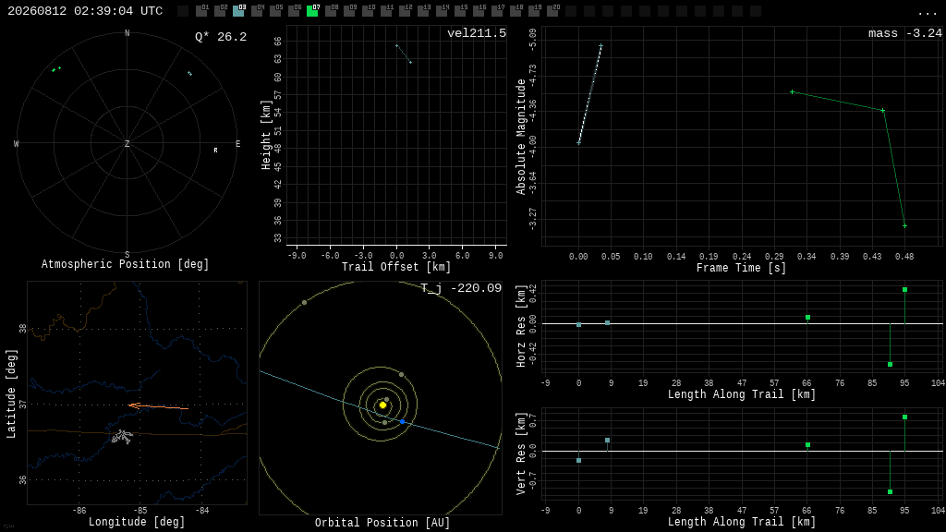This screenshot has height=532, width=946.
Task: Click the Atmospheric Position [deg] label
Action: tap(125, 264)
